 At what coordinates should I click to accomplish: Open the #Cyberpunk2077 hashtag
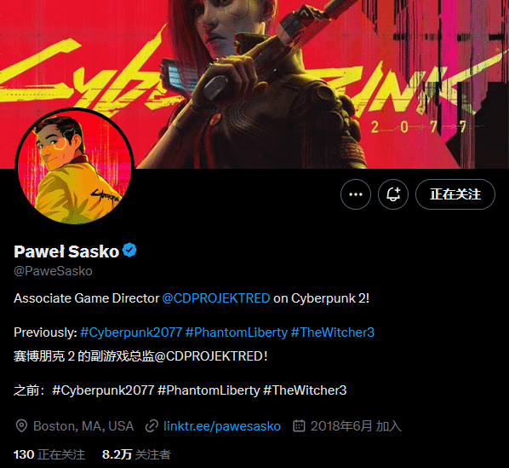[x=131, y=332]
